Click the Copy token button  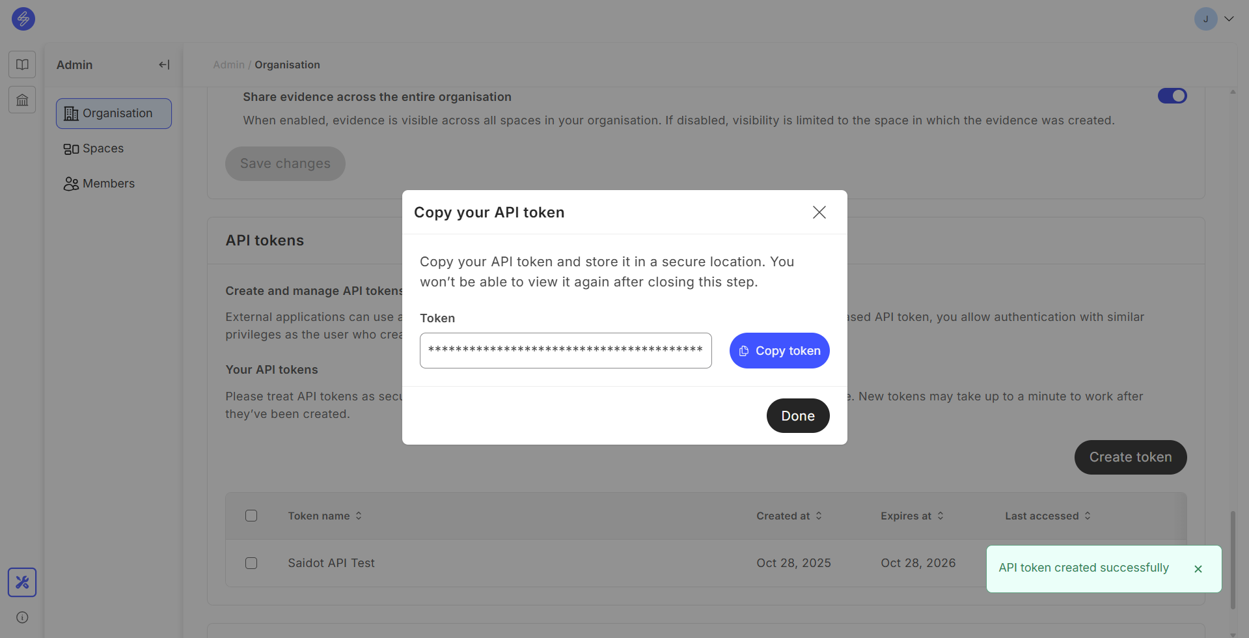pyautogui.click(x=779, y=351)
